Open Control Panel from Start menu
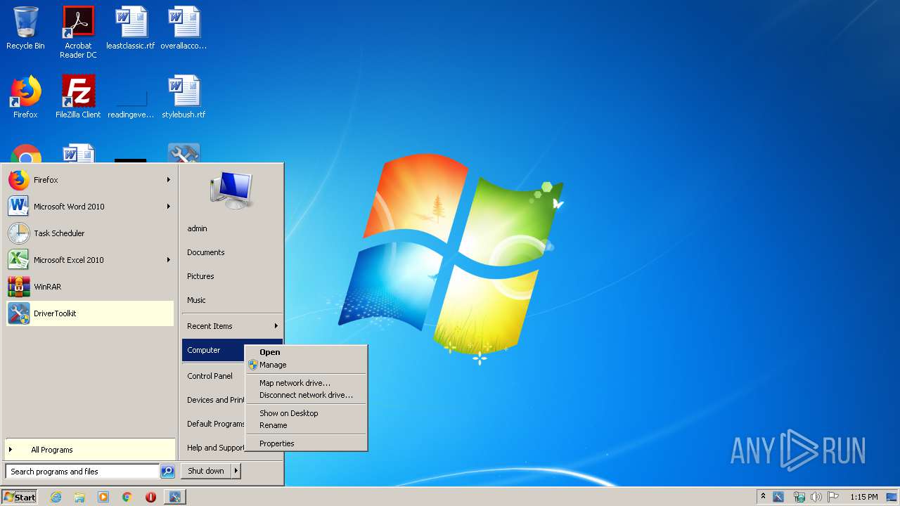900x506 pixels. coord(213,376)
